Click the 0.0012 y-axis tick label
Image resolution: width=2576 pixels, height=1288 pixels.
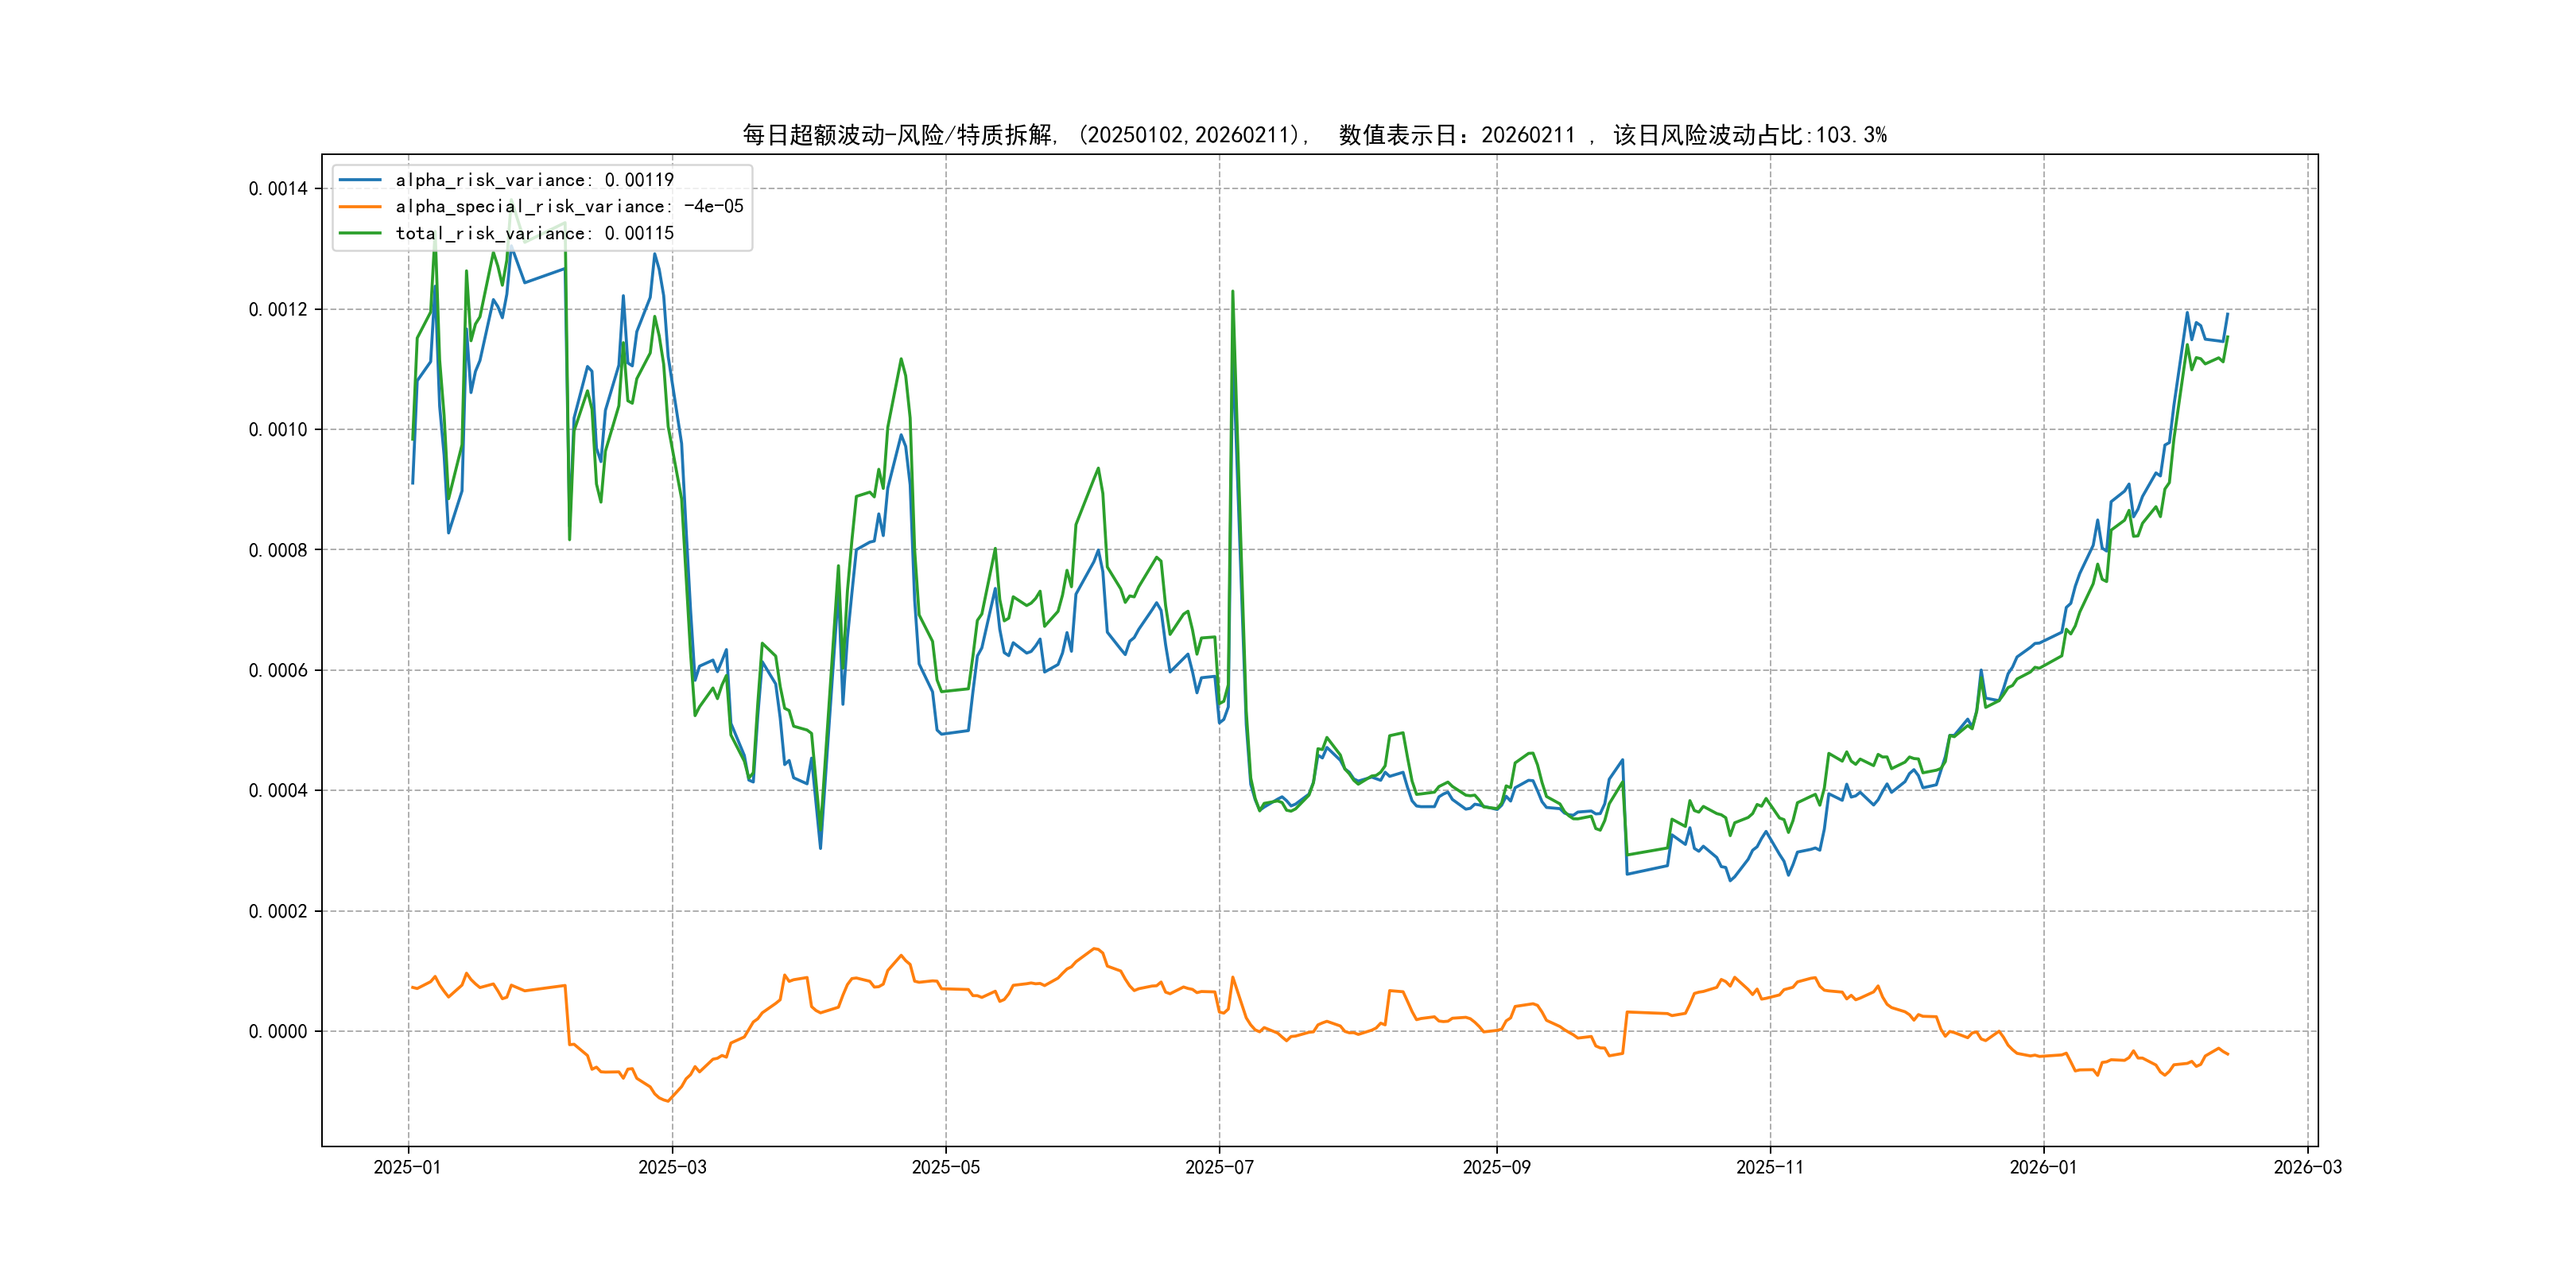[x=278, y=309]
